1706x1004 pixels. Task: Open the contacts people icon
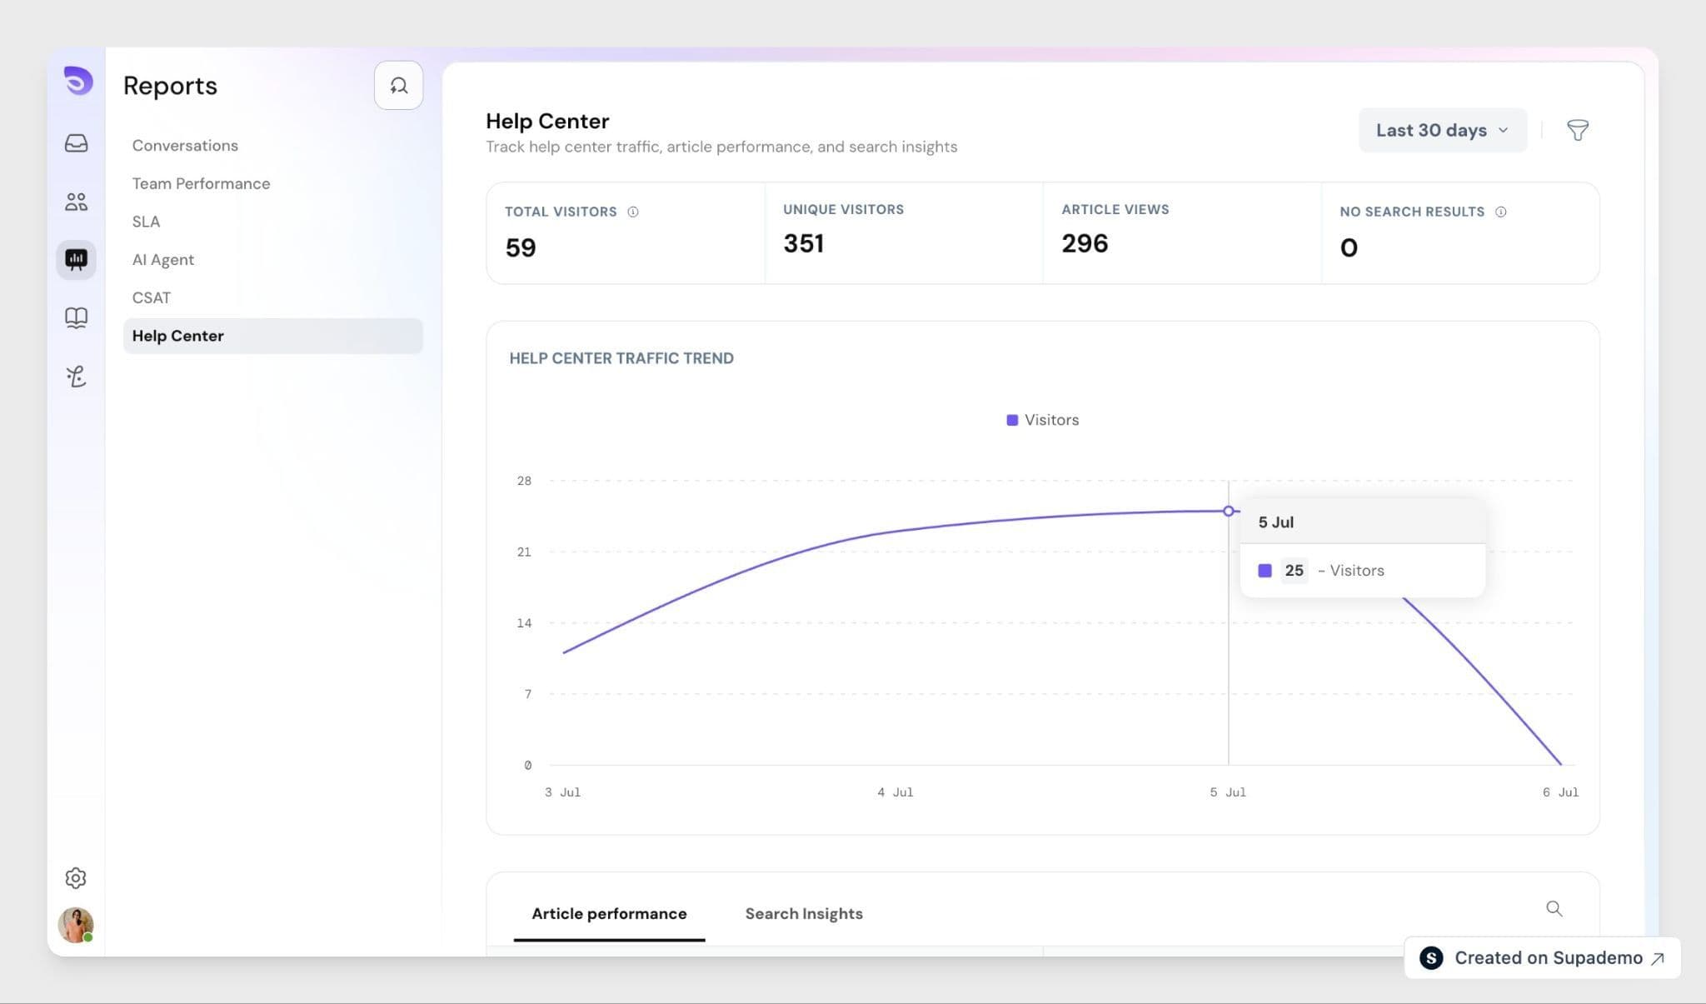coord(76,202)
